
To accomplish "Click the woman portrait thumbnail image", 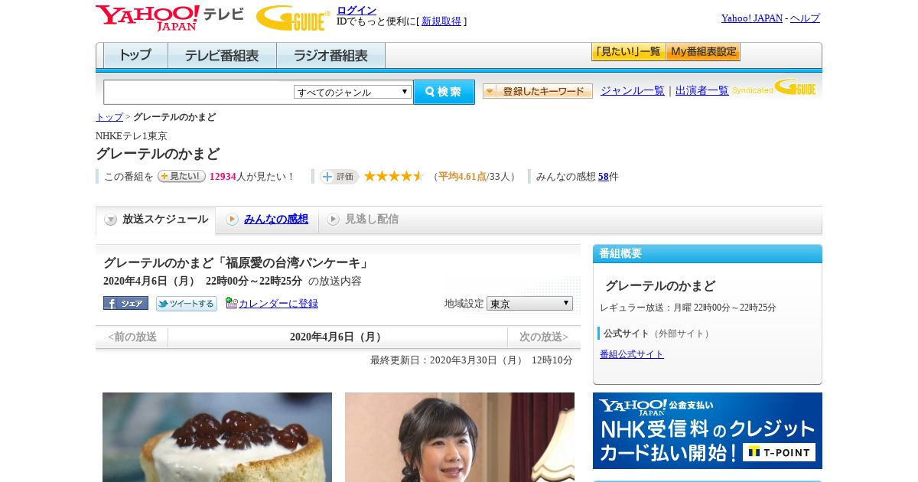I will (460, 437).
